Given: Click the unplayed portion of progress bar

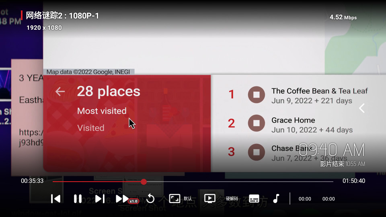Looking at the screenshot, I should coord(241,182).
